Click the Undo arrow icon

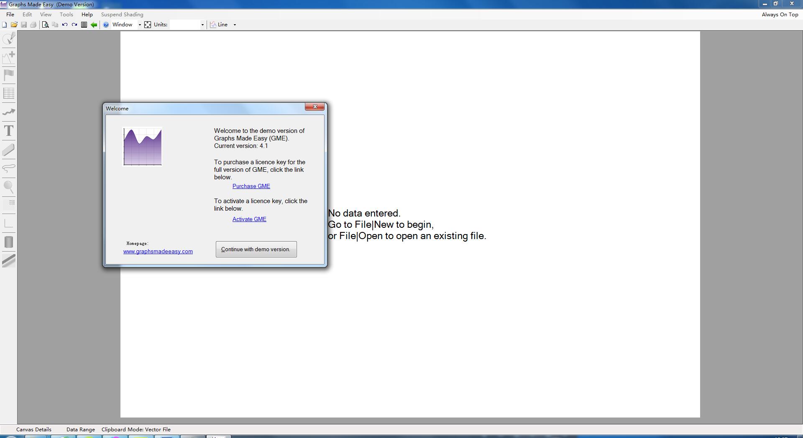65,25
